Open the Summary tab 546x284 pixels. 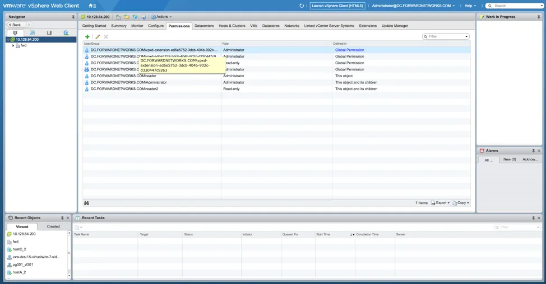pyautogui.click(x=119, y=26)
